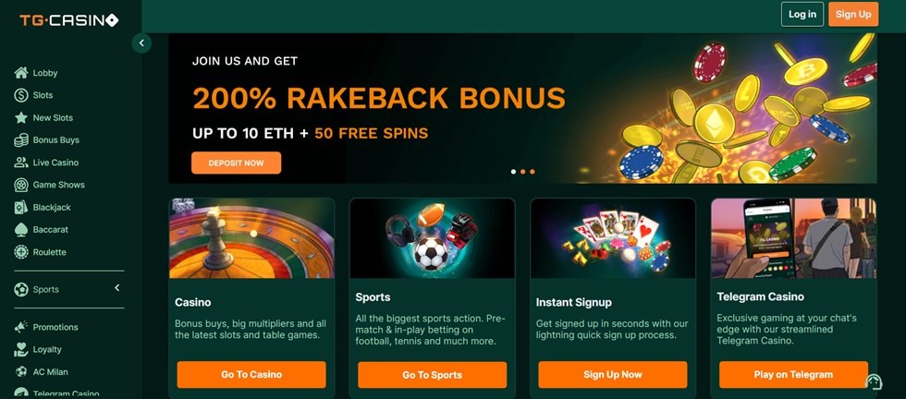Open Loyalty in the sidebar
Screen dimensions: 906x399
point(38,349)
